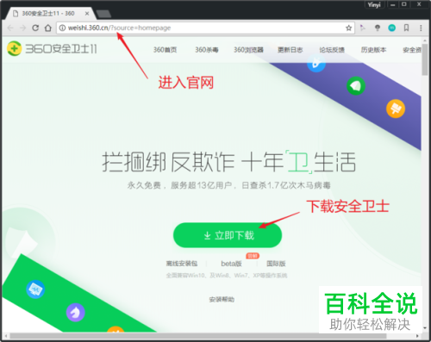The image size is (431, 342).
Task: Click the beta版 link
Action: tap(231, 264)
